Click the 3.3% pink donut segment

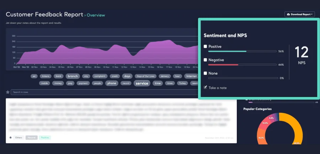point(271,118)
